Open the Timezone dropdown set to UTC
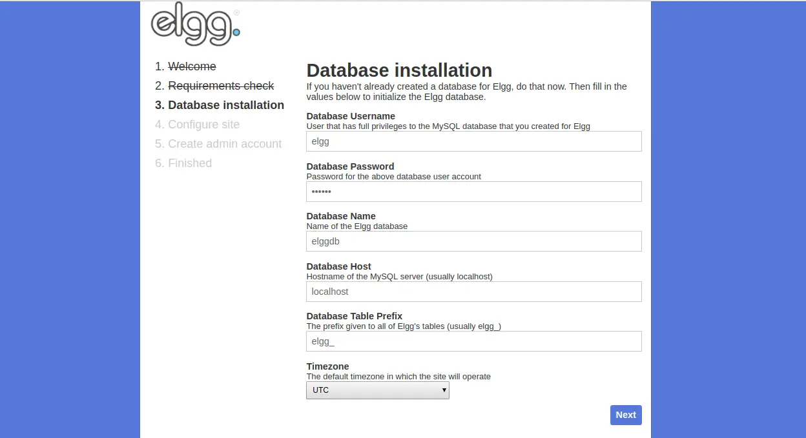Image resolution: width=806 pixels, height=438 pixels. pyautogui.click(x=378, y=390)
